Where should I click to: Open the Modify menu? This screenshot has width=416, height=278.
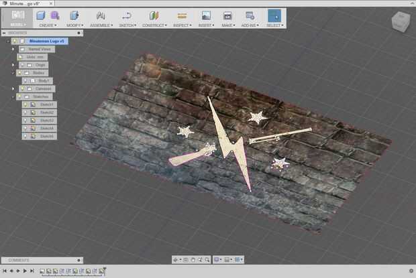[75, 25]
